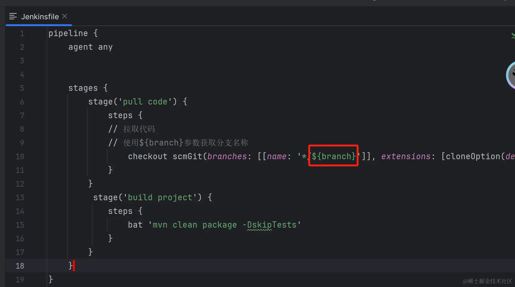Click line number 19 in the gutter

[20, 280]
